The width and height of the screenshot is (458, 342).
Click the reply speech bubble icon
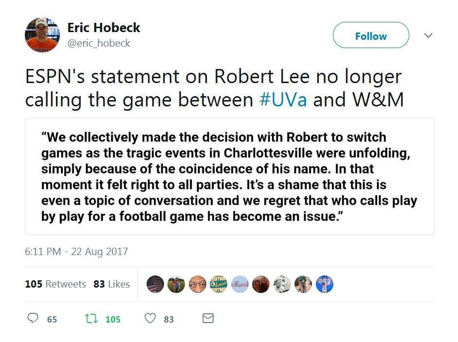pyautogui.click(x=33, y=318)
